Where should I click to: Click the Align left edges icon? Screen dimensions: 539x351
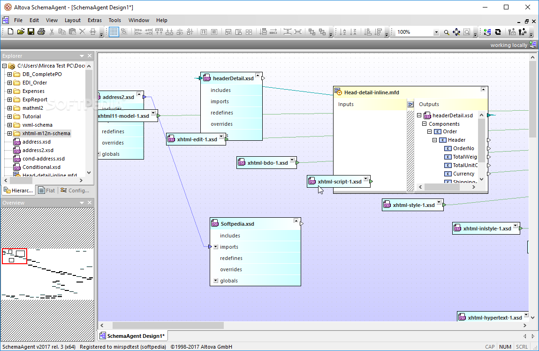[138, 32]
